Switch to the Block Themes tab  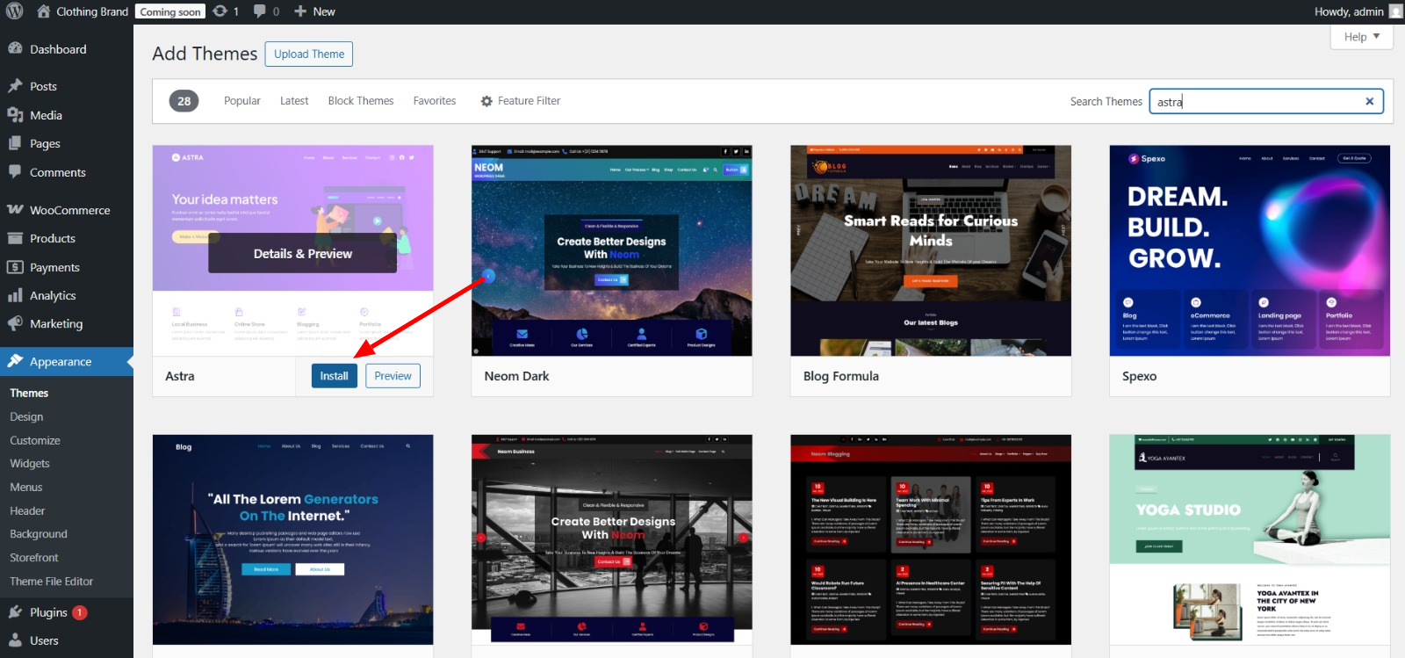coord(361,101)
